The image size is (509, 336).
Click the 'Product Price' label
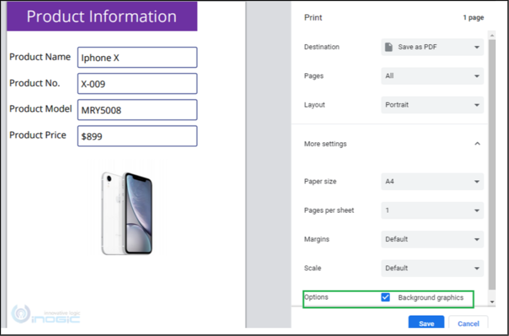(x=37, y=135)
